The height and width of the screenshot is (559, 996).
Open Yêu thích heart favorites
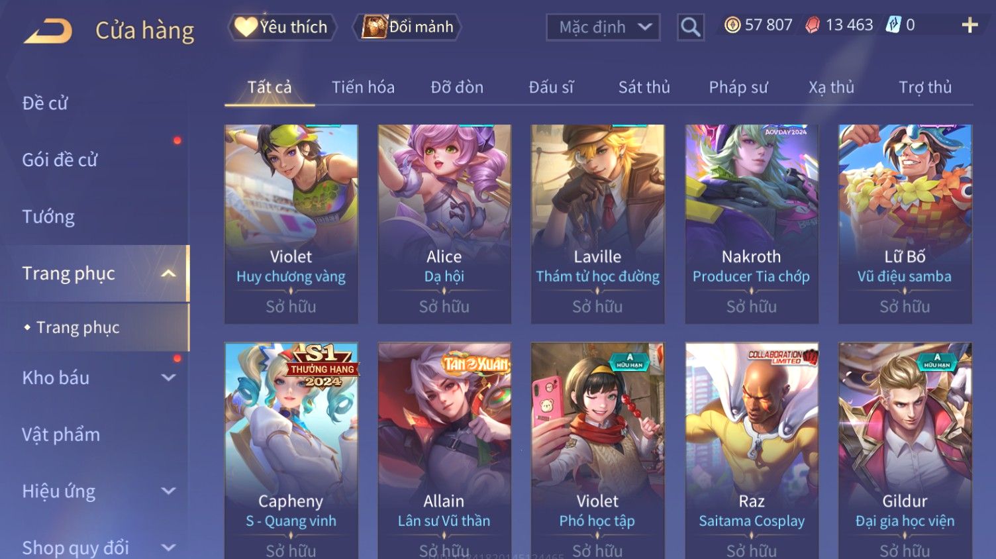pos(282,27)
